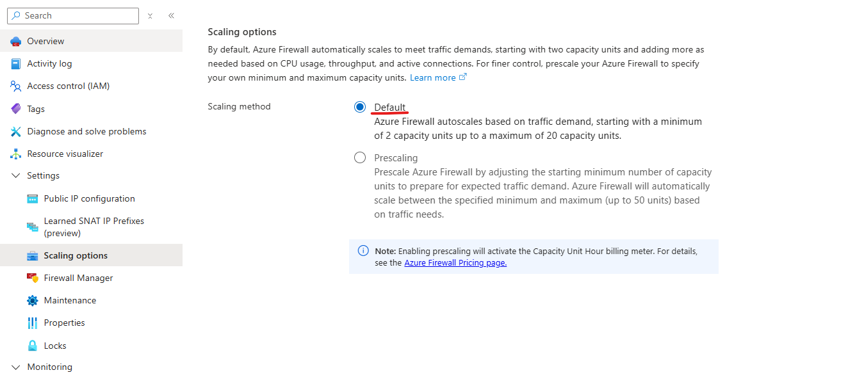Click the Overview cloud icon

[x=16, y=42]
